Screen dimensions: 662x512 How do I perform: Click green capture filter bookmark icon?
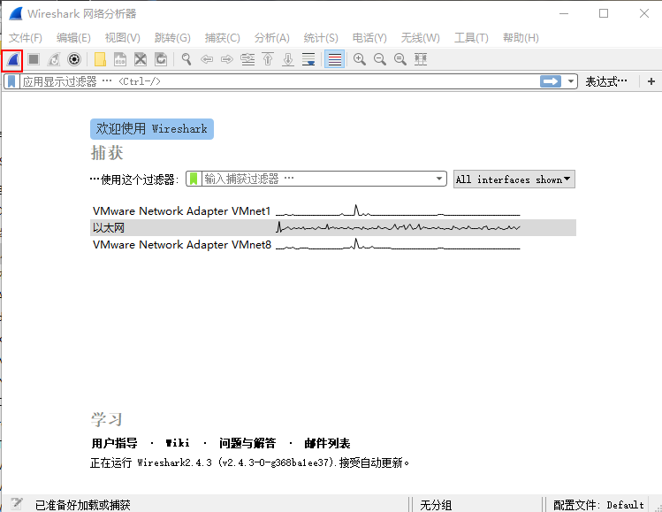click(194, 179)
